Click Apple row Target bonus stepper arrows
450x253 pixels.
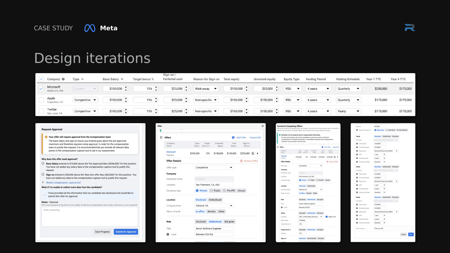click(156, 100)
